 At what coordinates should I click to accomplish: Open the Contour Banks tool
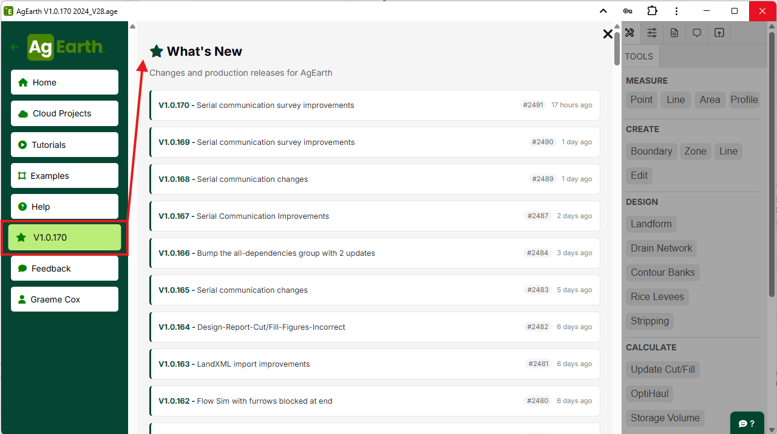[663, 273]
